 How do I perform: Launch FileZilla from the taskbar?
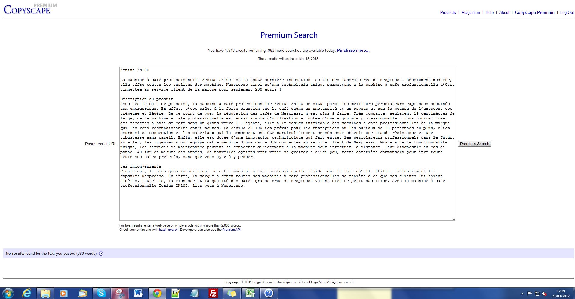coord(213,293)
